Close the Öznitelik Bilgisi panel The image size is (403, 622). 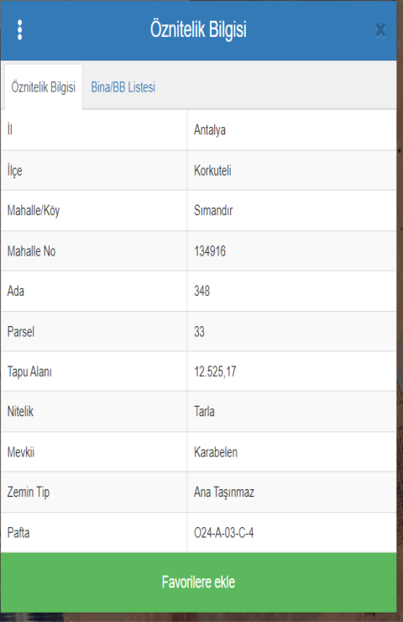(380, 30)
